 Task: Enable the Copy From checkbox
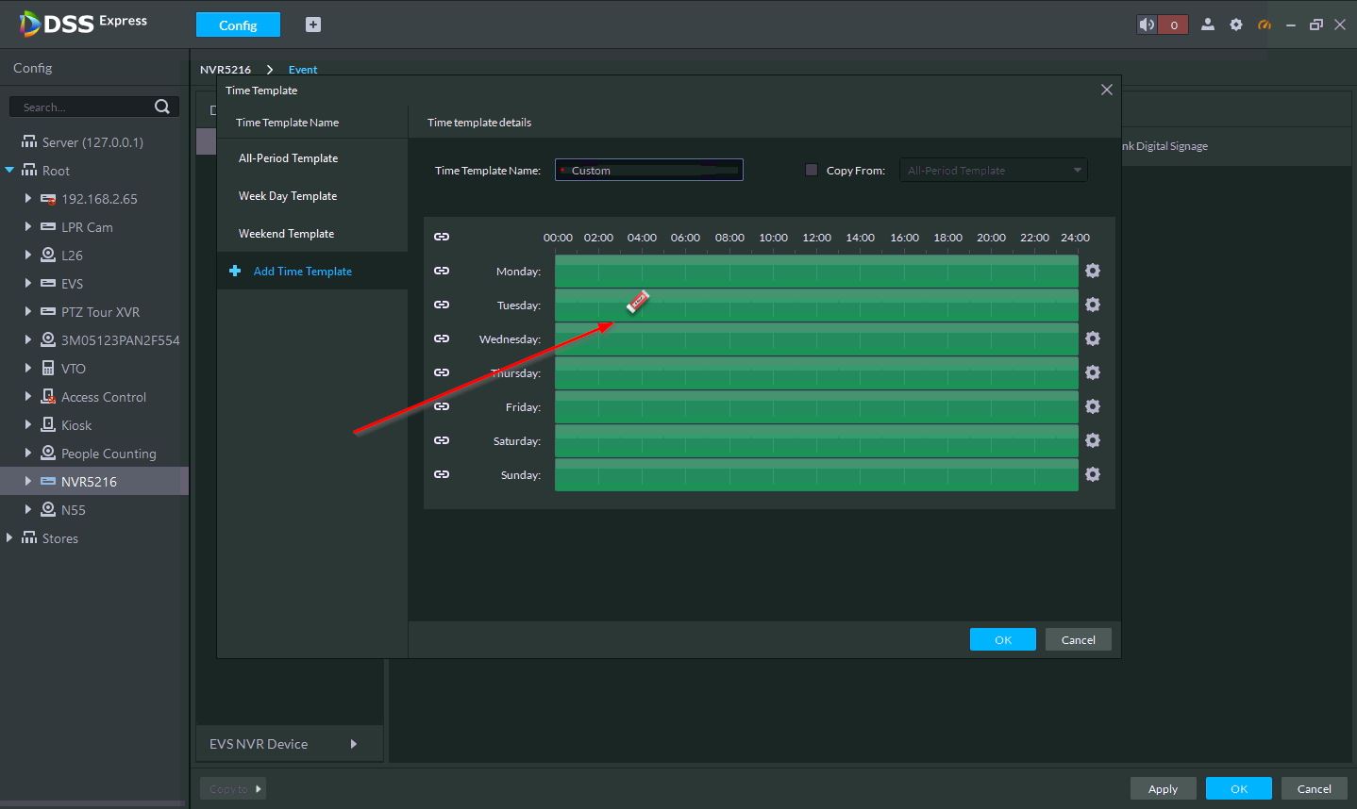pos(812,171)
